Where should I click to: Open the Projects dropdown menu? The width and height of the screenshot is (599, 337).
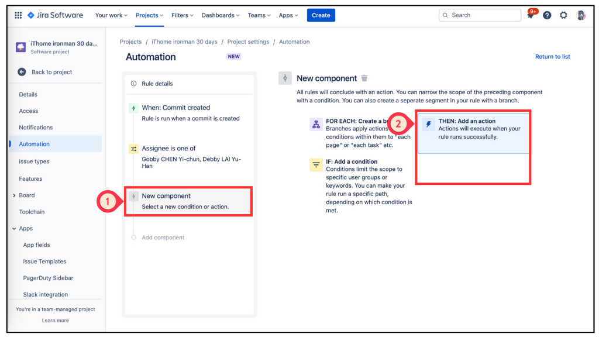click(x=149, y=15)
